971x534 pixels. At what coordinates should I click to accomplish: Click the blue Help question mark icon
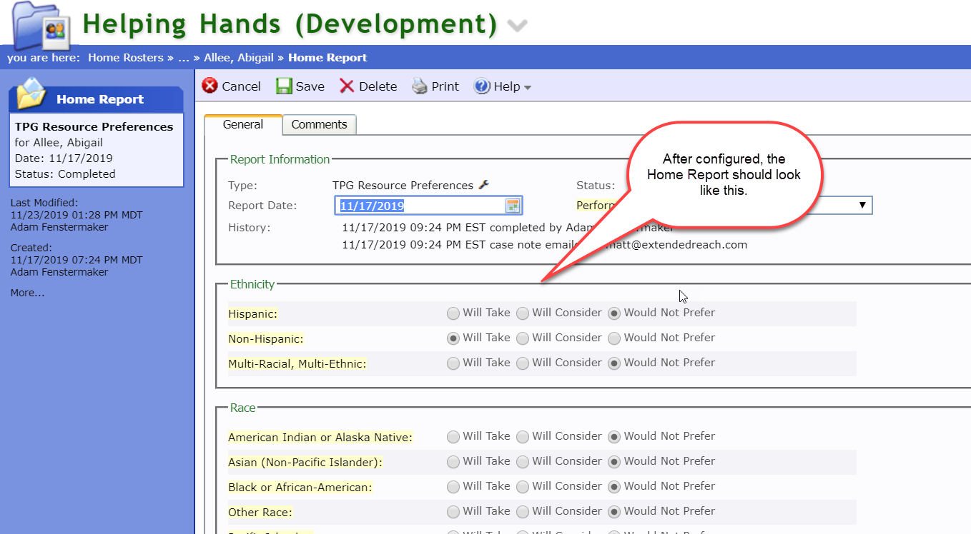[482, 86]
